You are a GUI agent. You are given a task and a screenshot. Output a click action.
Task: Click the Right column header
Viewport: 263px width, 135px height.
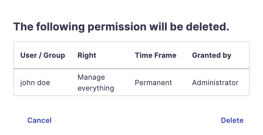pyautogui.click(x=87, y=55)
